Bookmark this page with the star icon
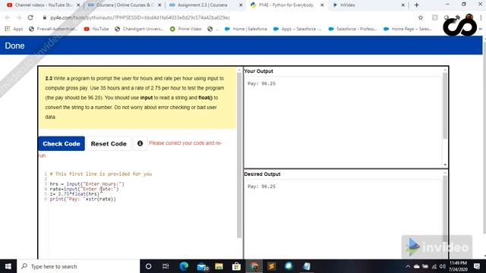The height and width of the screenshot is (273, 486). [421, 17]
